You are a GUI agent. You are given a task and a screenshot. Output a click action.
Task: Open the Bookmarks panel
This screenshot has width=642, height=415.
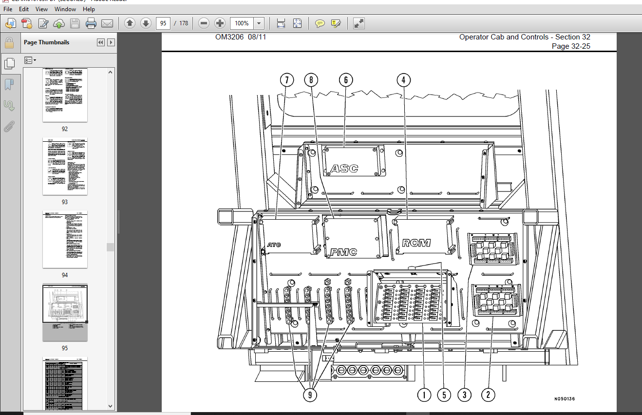point(9,84)
